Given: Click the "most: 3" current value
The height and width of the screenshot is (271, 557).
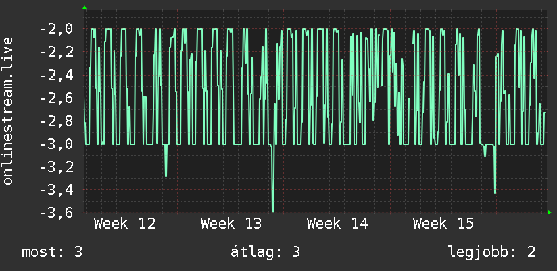Looking at the screenshot, I should click(x=52, y=252).
